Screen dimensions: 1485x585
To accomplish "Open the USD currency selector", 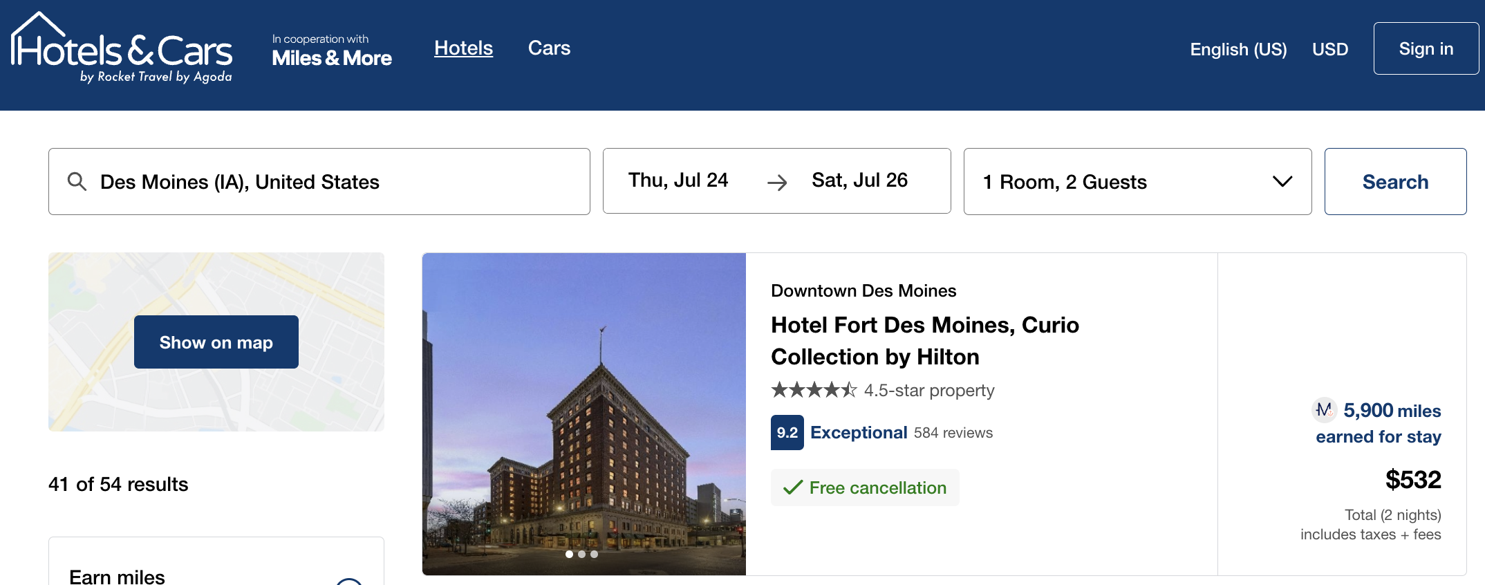I will pyautogui.click(x=1330, y=49).
